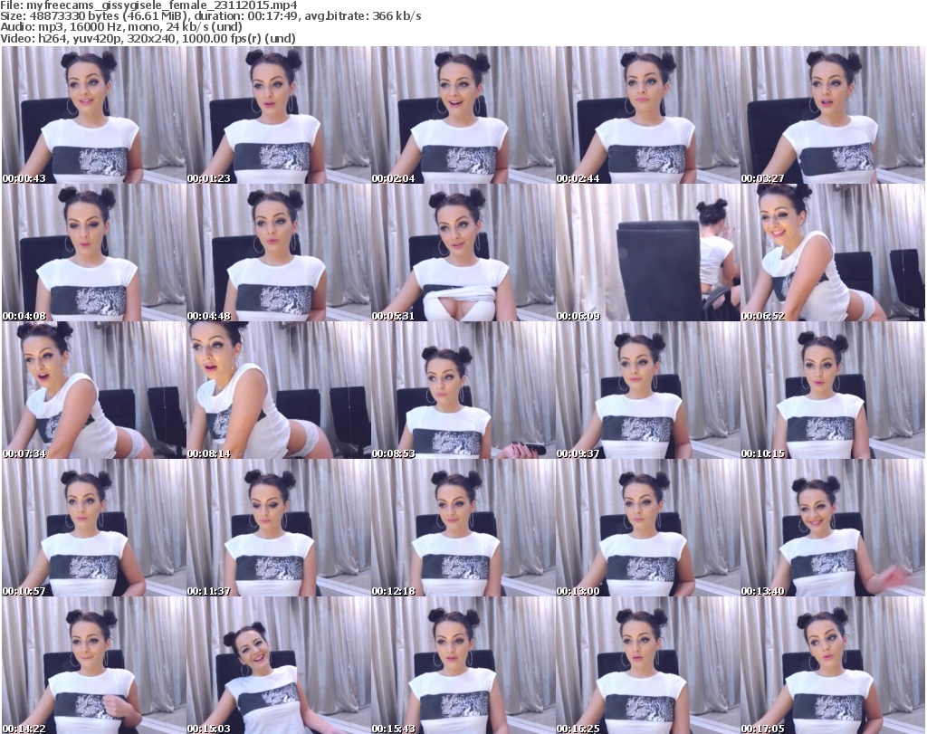Select the thumbnail marked 00:16:25

(x=647, y=665)
